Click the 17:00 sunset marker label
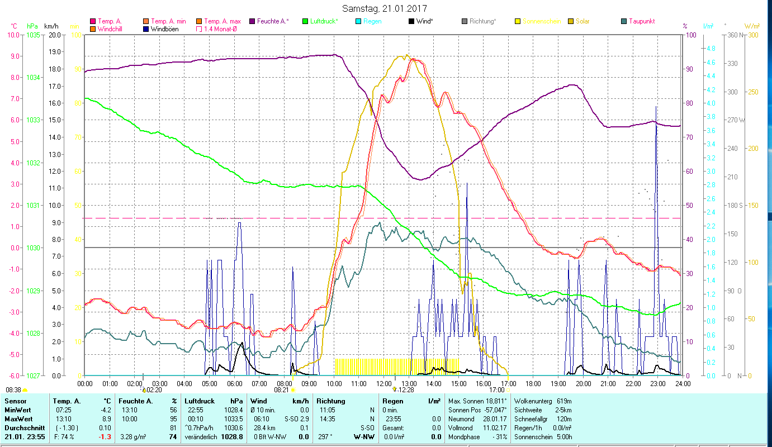 point(496,390)
